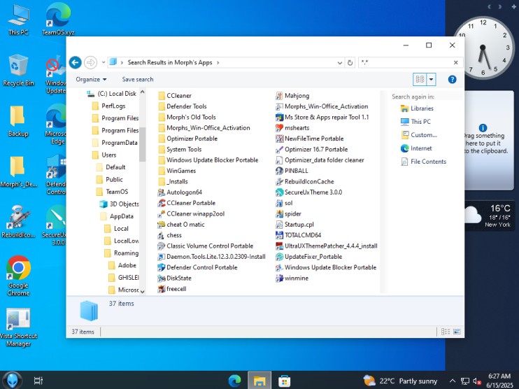The image size is (519, 389).
Task: Open Microsoft Store from taskbar
Action: [x=284, y=381]
